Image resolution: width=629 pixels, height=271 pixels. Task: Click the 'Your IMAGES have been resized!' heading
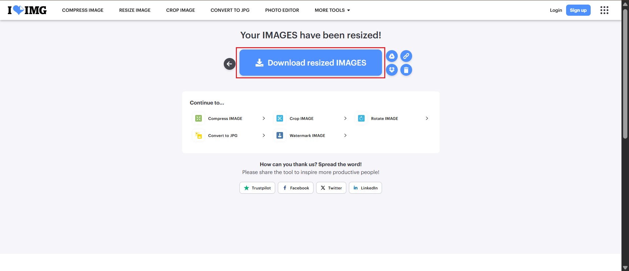point(311,35)
